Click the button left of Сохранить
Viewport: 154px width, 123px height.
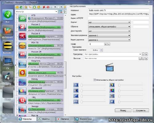click(123, 110)
